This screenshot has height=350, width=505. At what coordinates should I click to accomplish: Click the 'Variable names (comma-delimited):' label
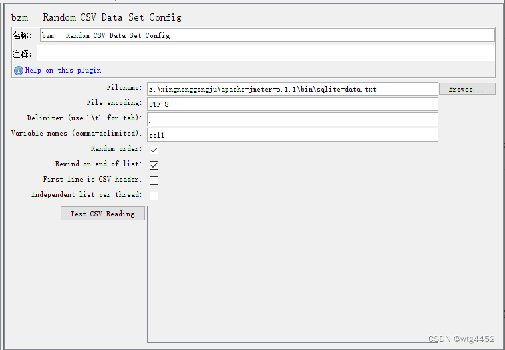point(77,133)
